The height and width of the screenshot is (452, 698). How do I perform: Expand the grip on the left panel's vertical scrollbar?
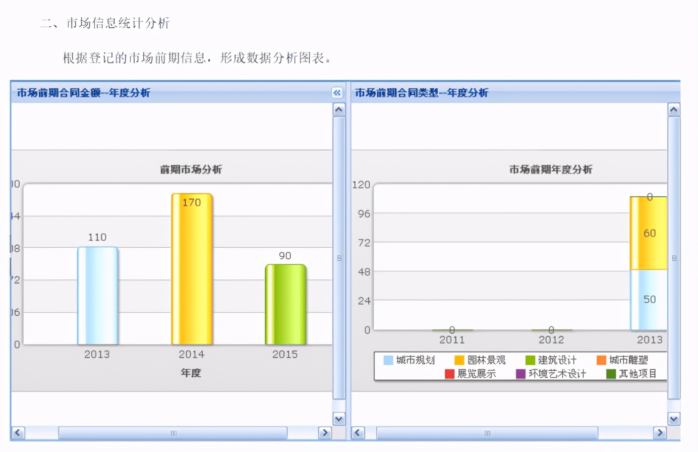[x=338, y=257]
